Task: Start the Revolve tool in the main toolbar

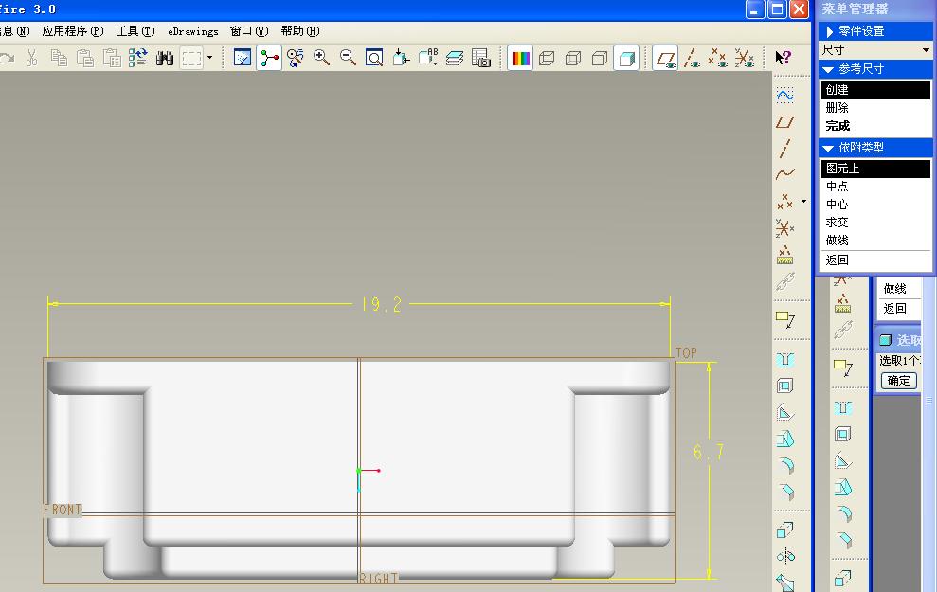Action: click(785, 557)
